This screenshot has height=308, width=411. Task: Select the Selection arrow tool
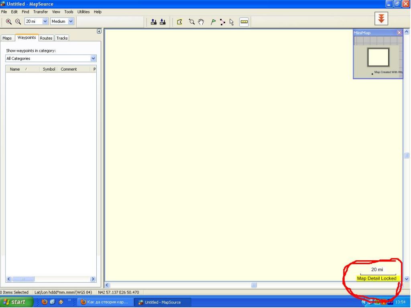coord(232,22)
